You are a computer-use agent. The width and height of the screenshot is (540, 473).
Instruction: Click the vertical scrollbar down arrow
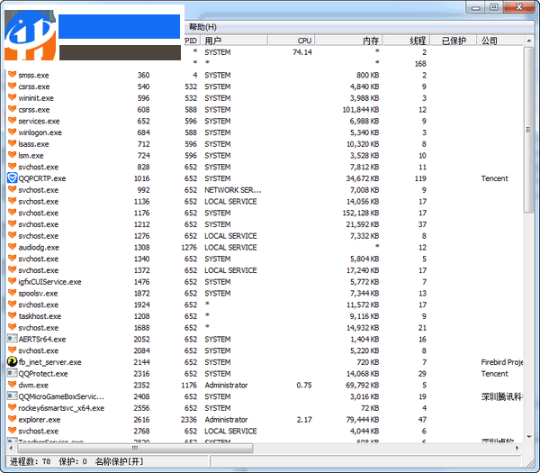529,437
